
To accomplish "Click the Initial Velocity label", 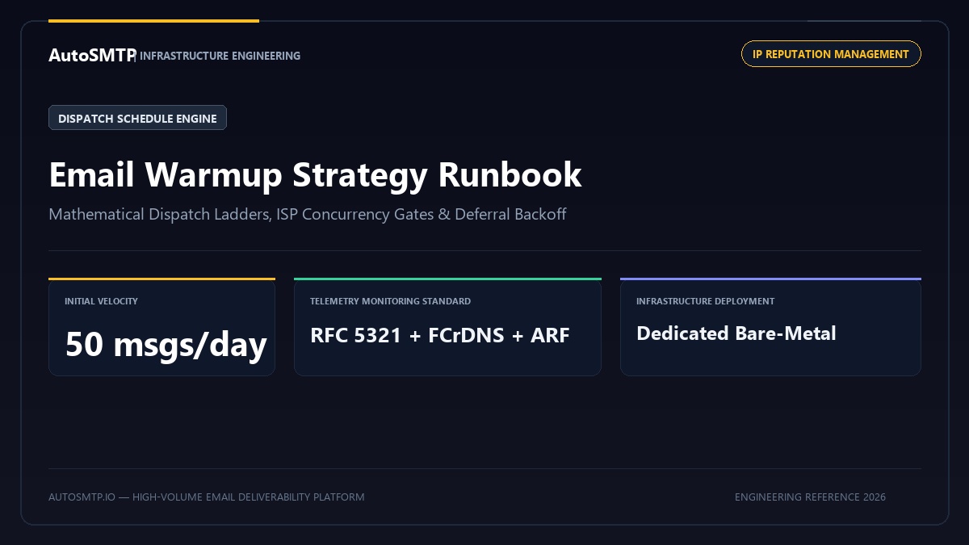I will tap(101, 301).
